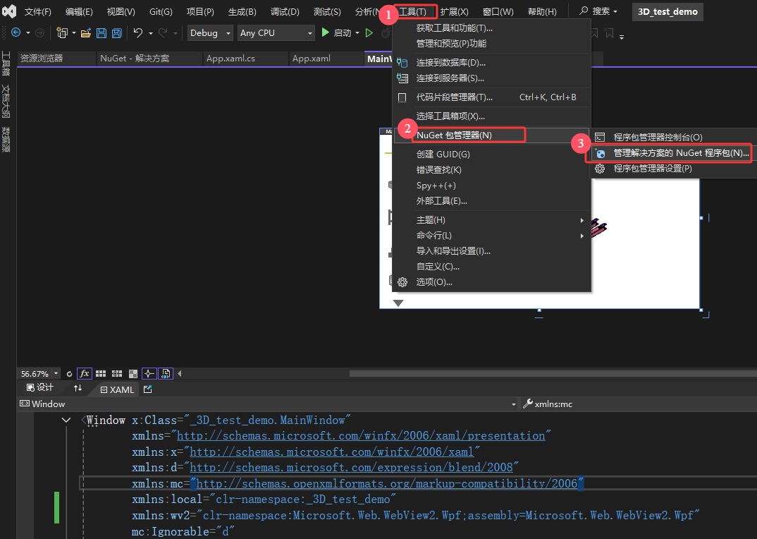The image size is (757, 539).
Task: Click the pop out XAML window icon
Action: click(148, 389)
